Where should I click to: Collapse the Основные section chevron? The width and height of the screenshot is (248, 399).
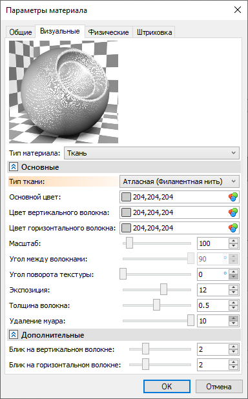point(14,167)
